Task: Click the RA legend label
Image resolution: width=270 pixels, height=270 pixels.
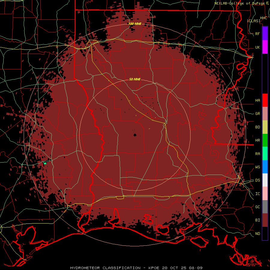Action: click(x=258, y=154)
